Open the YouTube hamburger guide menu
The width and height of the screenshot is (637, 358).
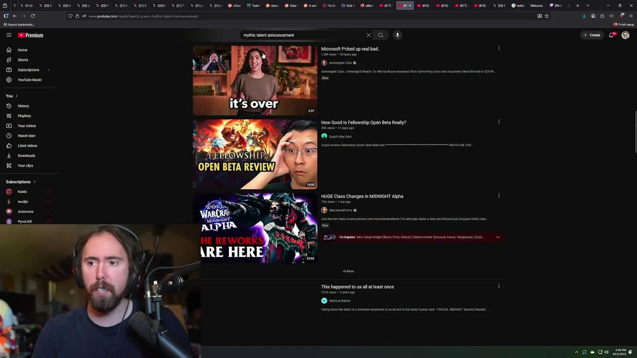click(x=9, y=35)
